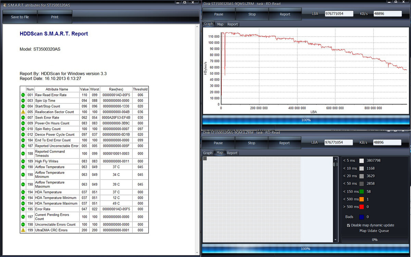Click KB/s field in upper disk window

[387, 14]
